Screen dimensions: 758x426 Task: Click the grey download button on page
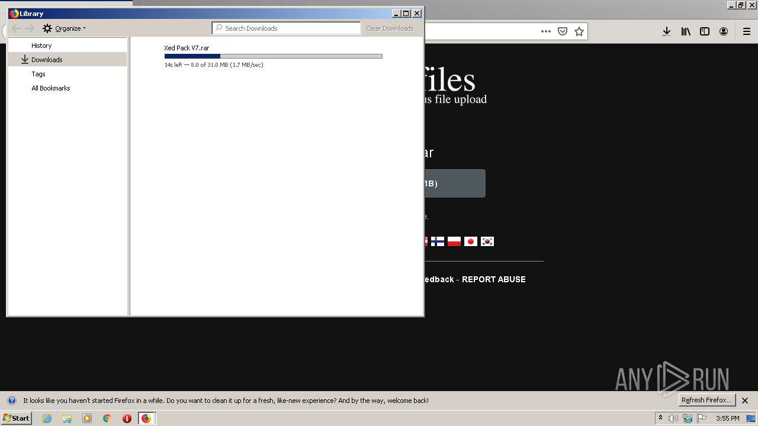pyautogui.click(x=454, y=183)
